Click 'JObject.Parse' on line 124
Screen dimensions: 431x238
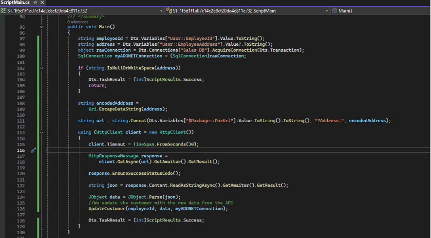[145, 197]
